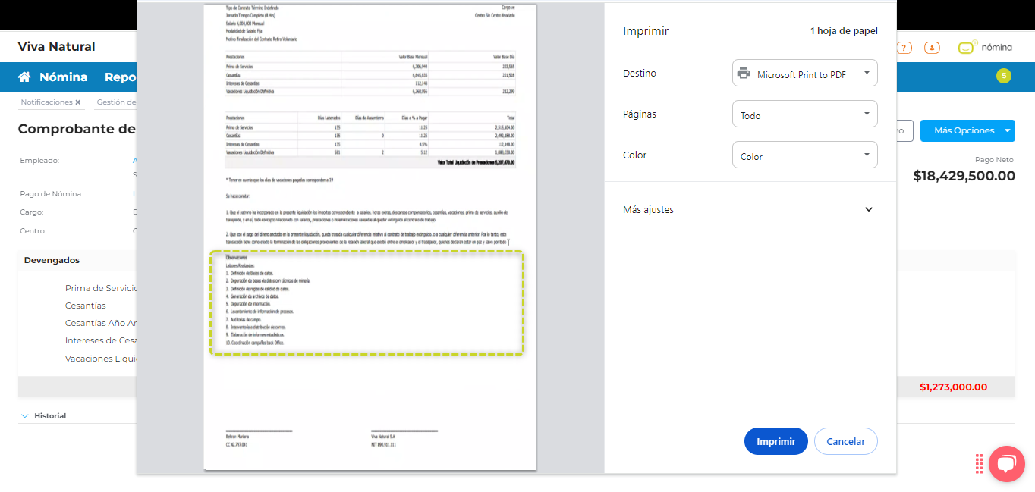The width and height of the screenshot is (1035, 492).
Task: Cancel the print dialog
Action: click(845, 441)
